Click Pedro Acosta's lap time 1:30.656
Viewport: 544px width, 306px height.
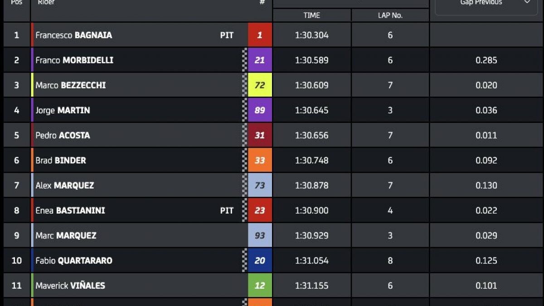click(311, 135)
